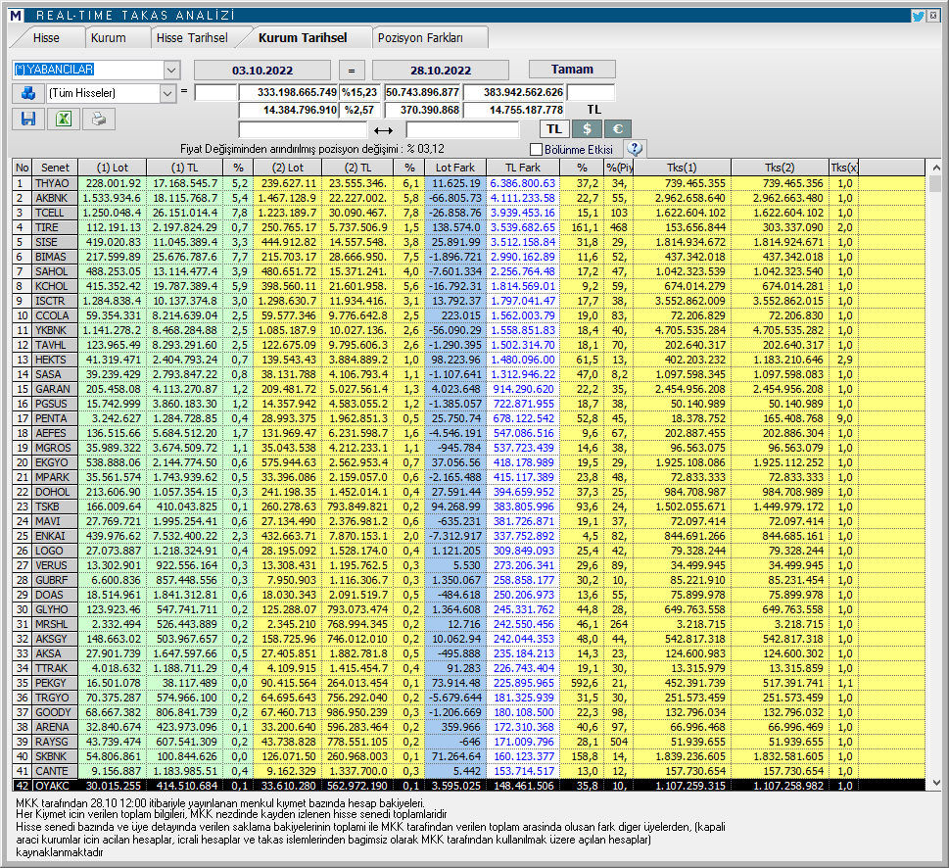Sort by (2) TL column header
949x868 pixels.
point(357,168)
